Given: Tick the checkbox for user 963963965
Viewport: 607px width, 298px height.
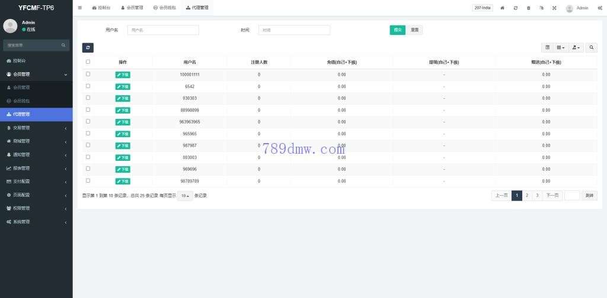Looking at the screenshot, I should coord(88,121).
